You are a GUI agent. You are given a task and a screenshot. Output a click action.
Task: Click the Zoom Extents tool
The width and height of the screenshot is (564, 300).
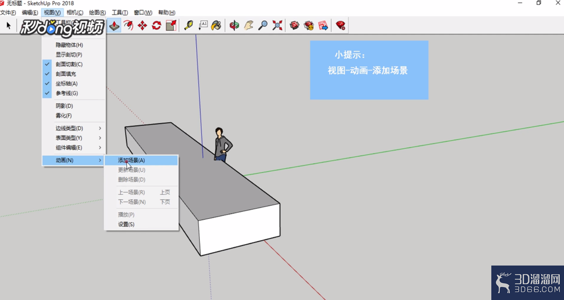pyautogui.click(x=277, y=25)
